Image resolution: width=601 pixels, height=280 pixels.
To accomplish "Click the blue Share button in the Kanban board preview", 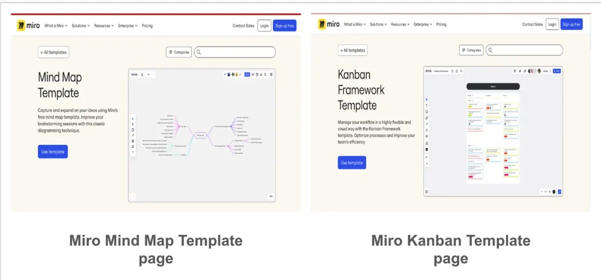I will point(558,71).
